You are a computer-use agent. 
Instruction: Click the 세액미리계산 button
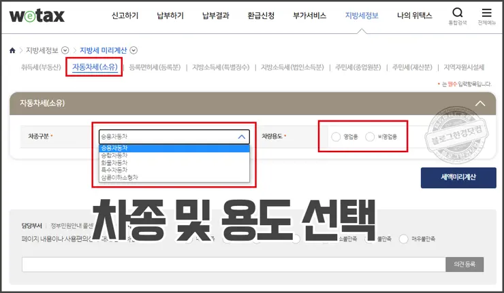pyautogui.click(x=458, y=177)
